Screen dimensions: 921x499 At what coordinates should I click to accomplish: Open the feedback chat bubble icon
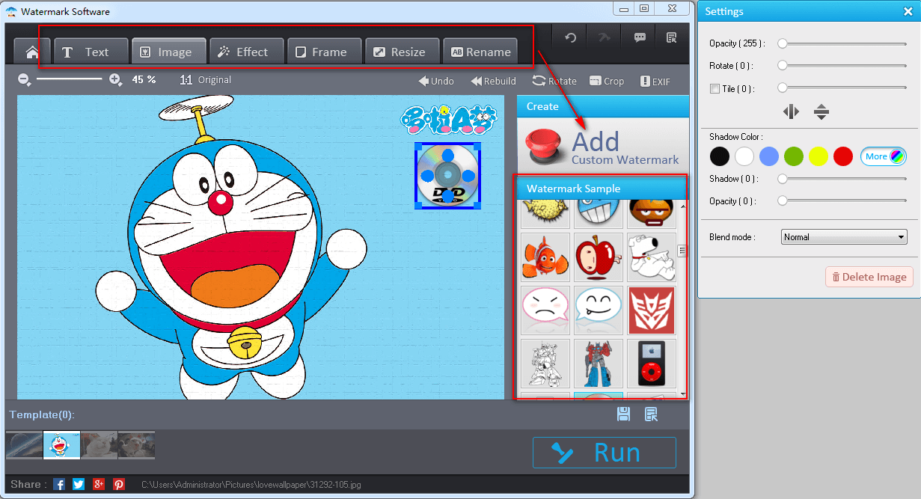click(x=640, y=37)
